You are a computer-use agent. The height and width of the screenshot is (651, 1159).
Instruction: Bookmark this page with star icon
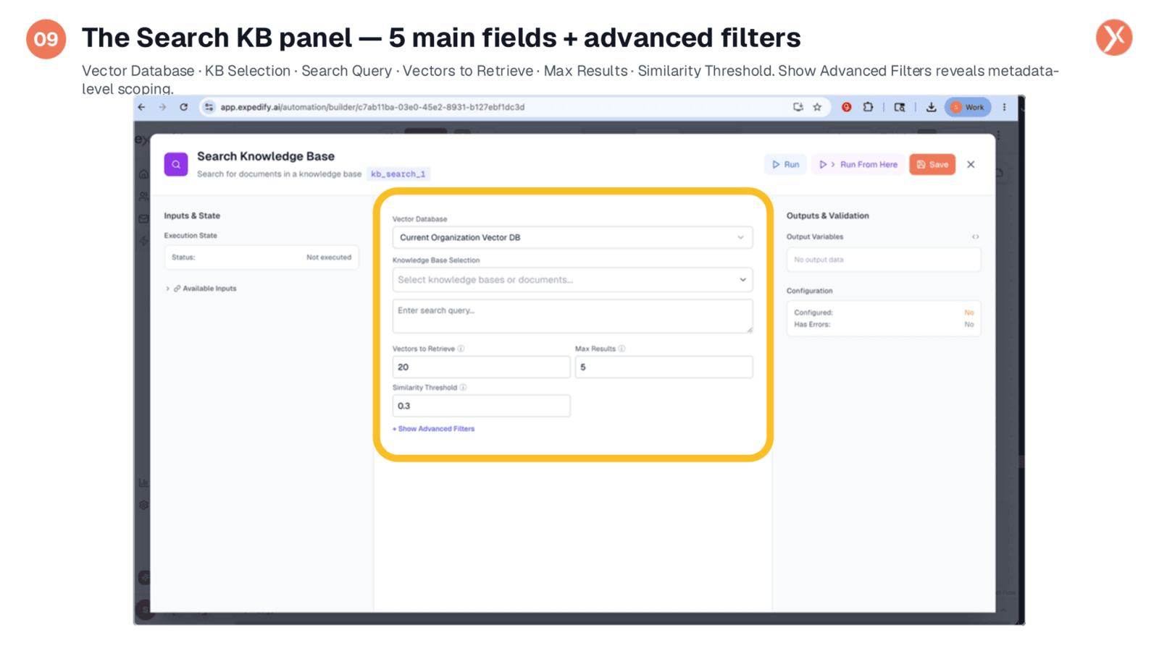click(x=817, y=107)
